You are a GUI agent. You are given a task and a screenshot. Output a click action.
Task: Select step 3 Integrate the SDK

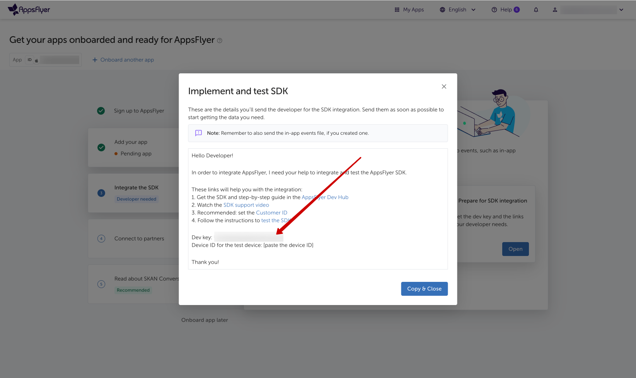point(101,193)
